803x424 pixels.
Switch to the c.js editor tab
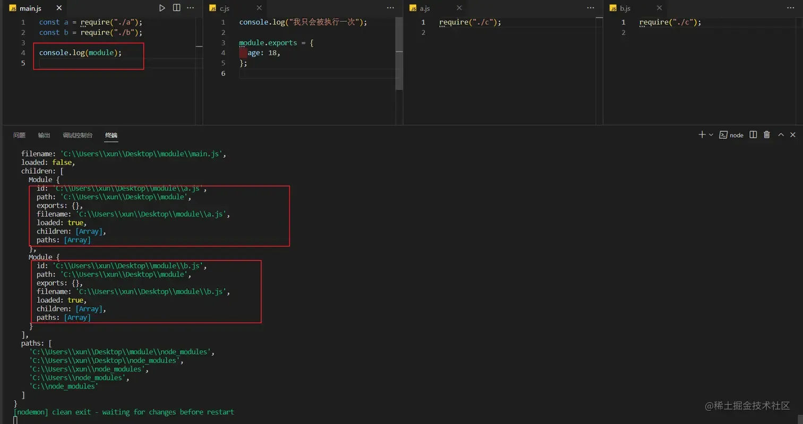point(224,9)
